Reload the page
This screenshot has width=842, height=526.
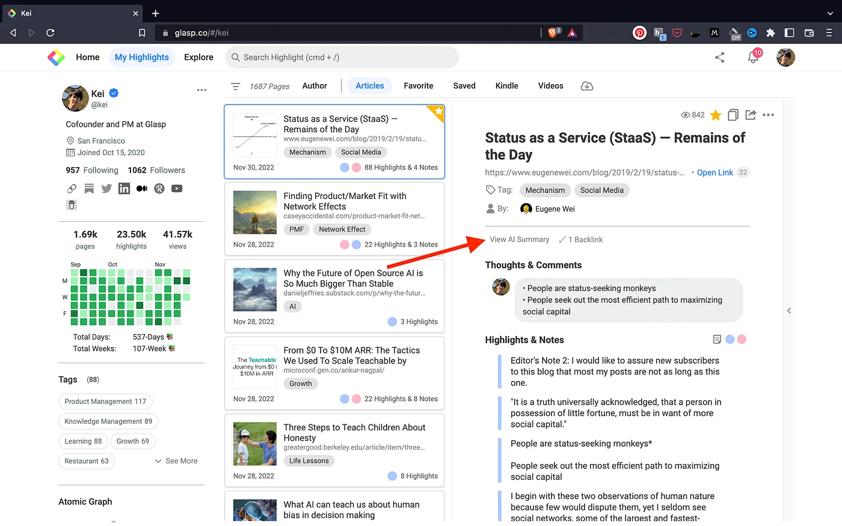pyautogui.click(x=51, y=33)
